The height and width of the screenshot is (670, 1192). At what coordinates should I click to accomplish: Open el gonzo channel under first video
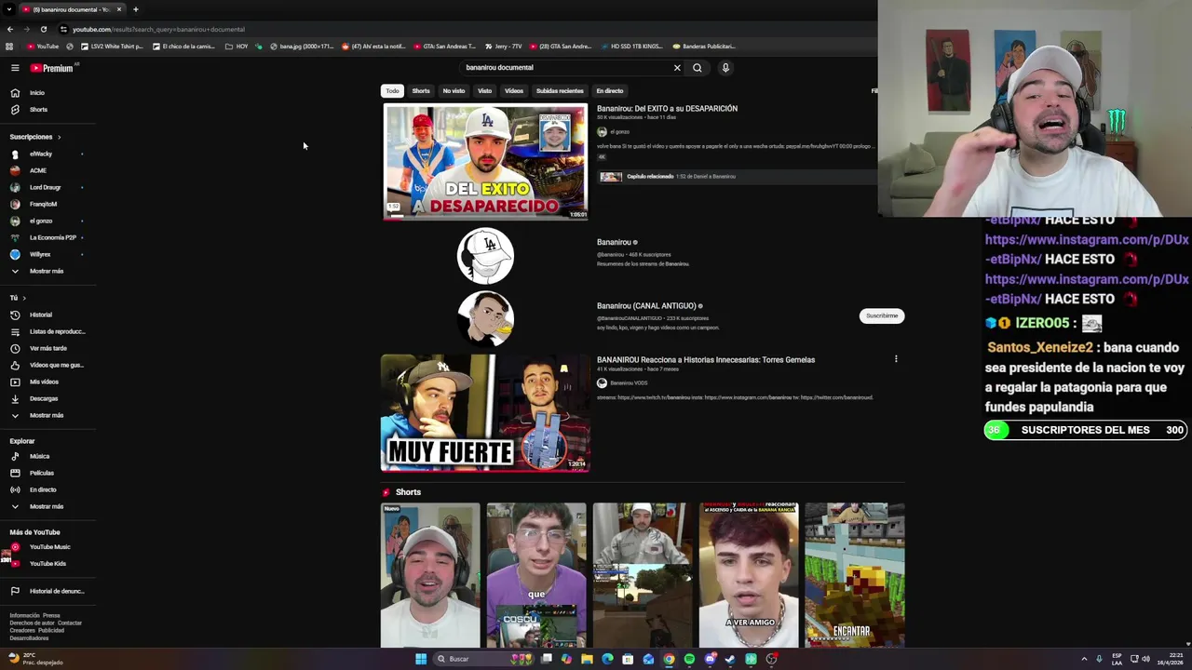click(x=619, y=132)
